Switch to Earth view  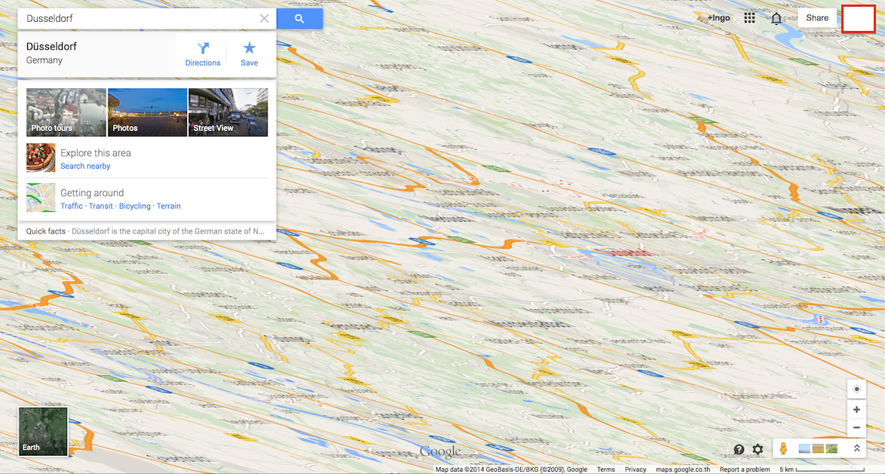43,432
